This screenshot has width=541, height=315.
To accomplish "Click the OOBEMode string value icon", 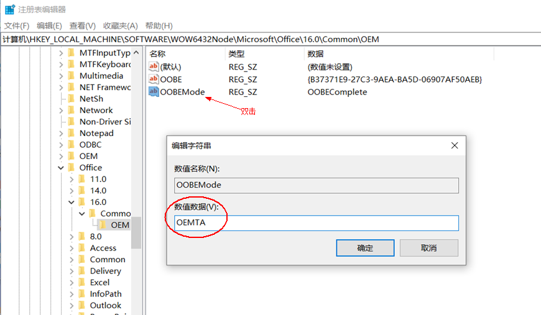I will (154, 92).
